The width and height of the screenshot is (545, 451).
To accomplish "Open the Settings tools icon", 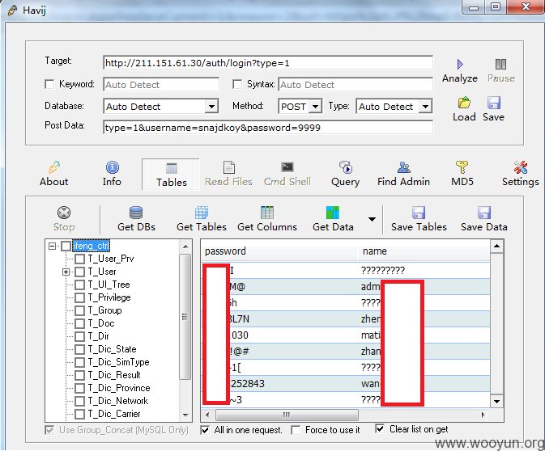I will pyautogui.click(x=521, y=167).
